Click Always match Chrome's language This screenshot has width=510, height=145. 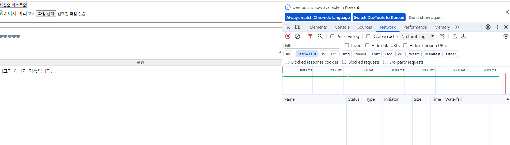[x=318, y=17]
